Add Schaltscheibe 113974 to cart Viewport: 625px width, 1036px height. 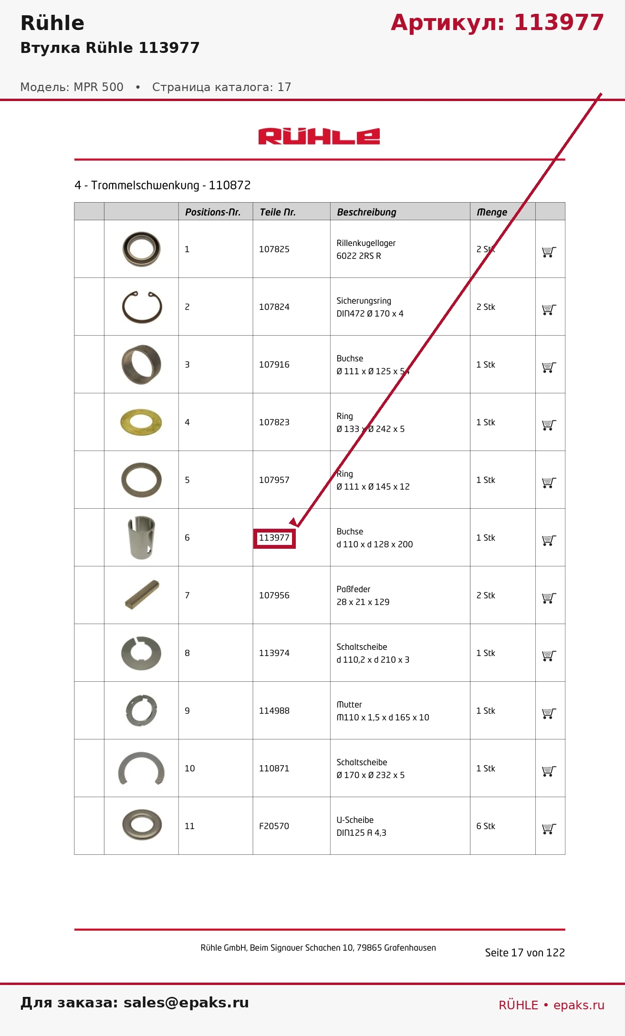[x=549, y=656]
